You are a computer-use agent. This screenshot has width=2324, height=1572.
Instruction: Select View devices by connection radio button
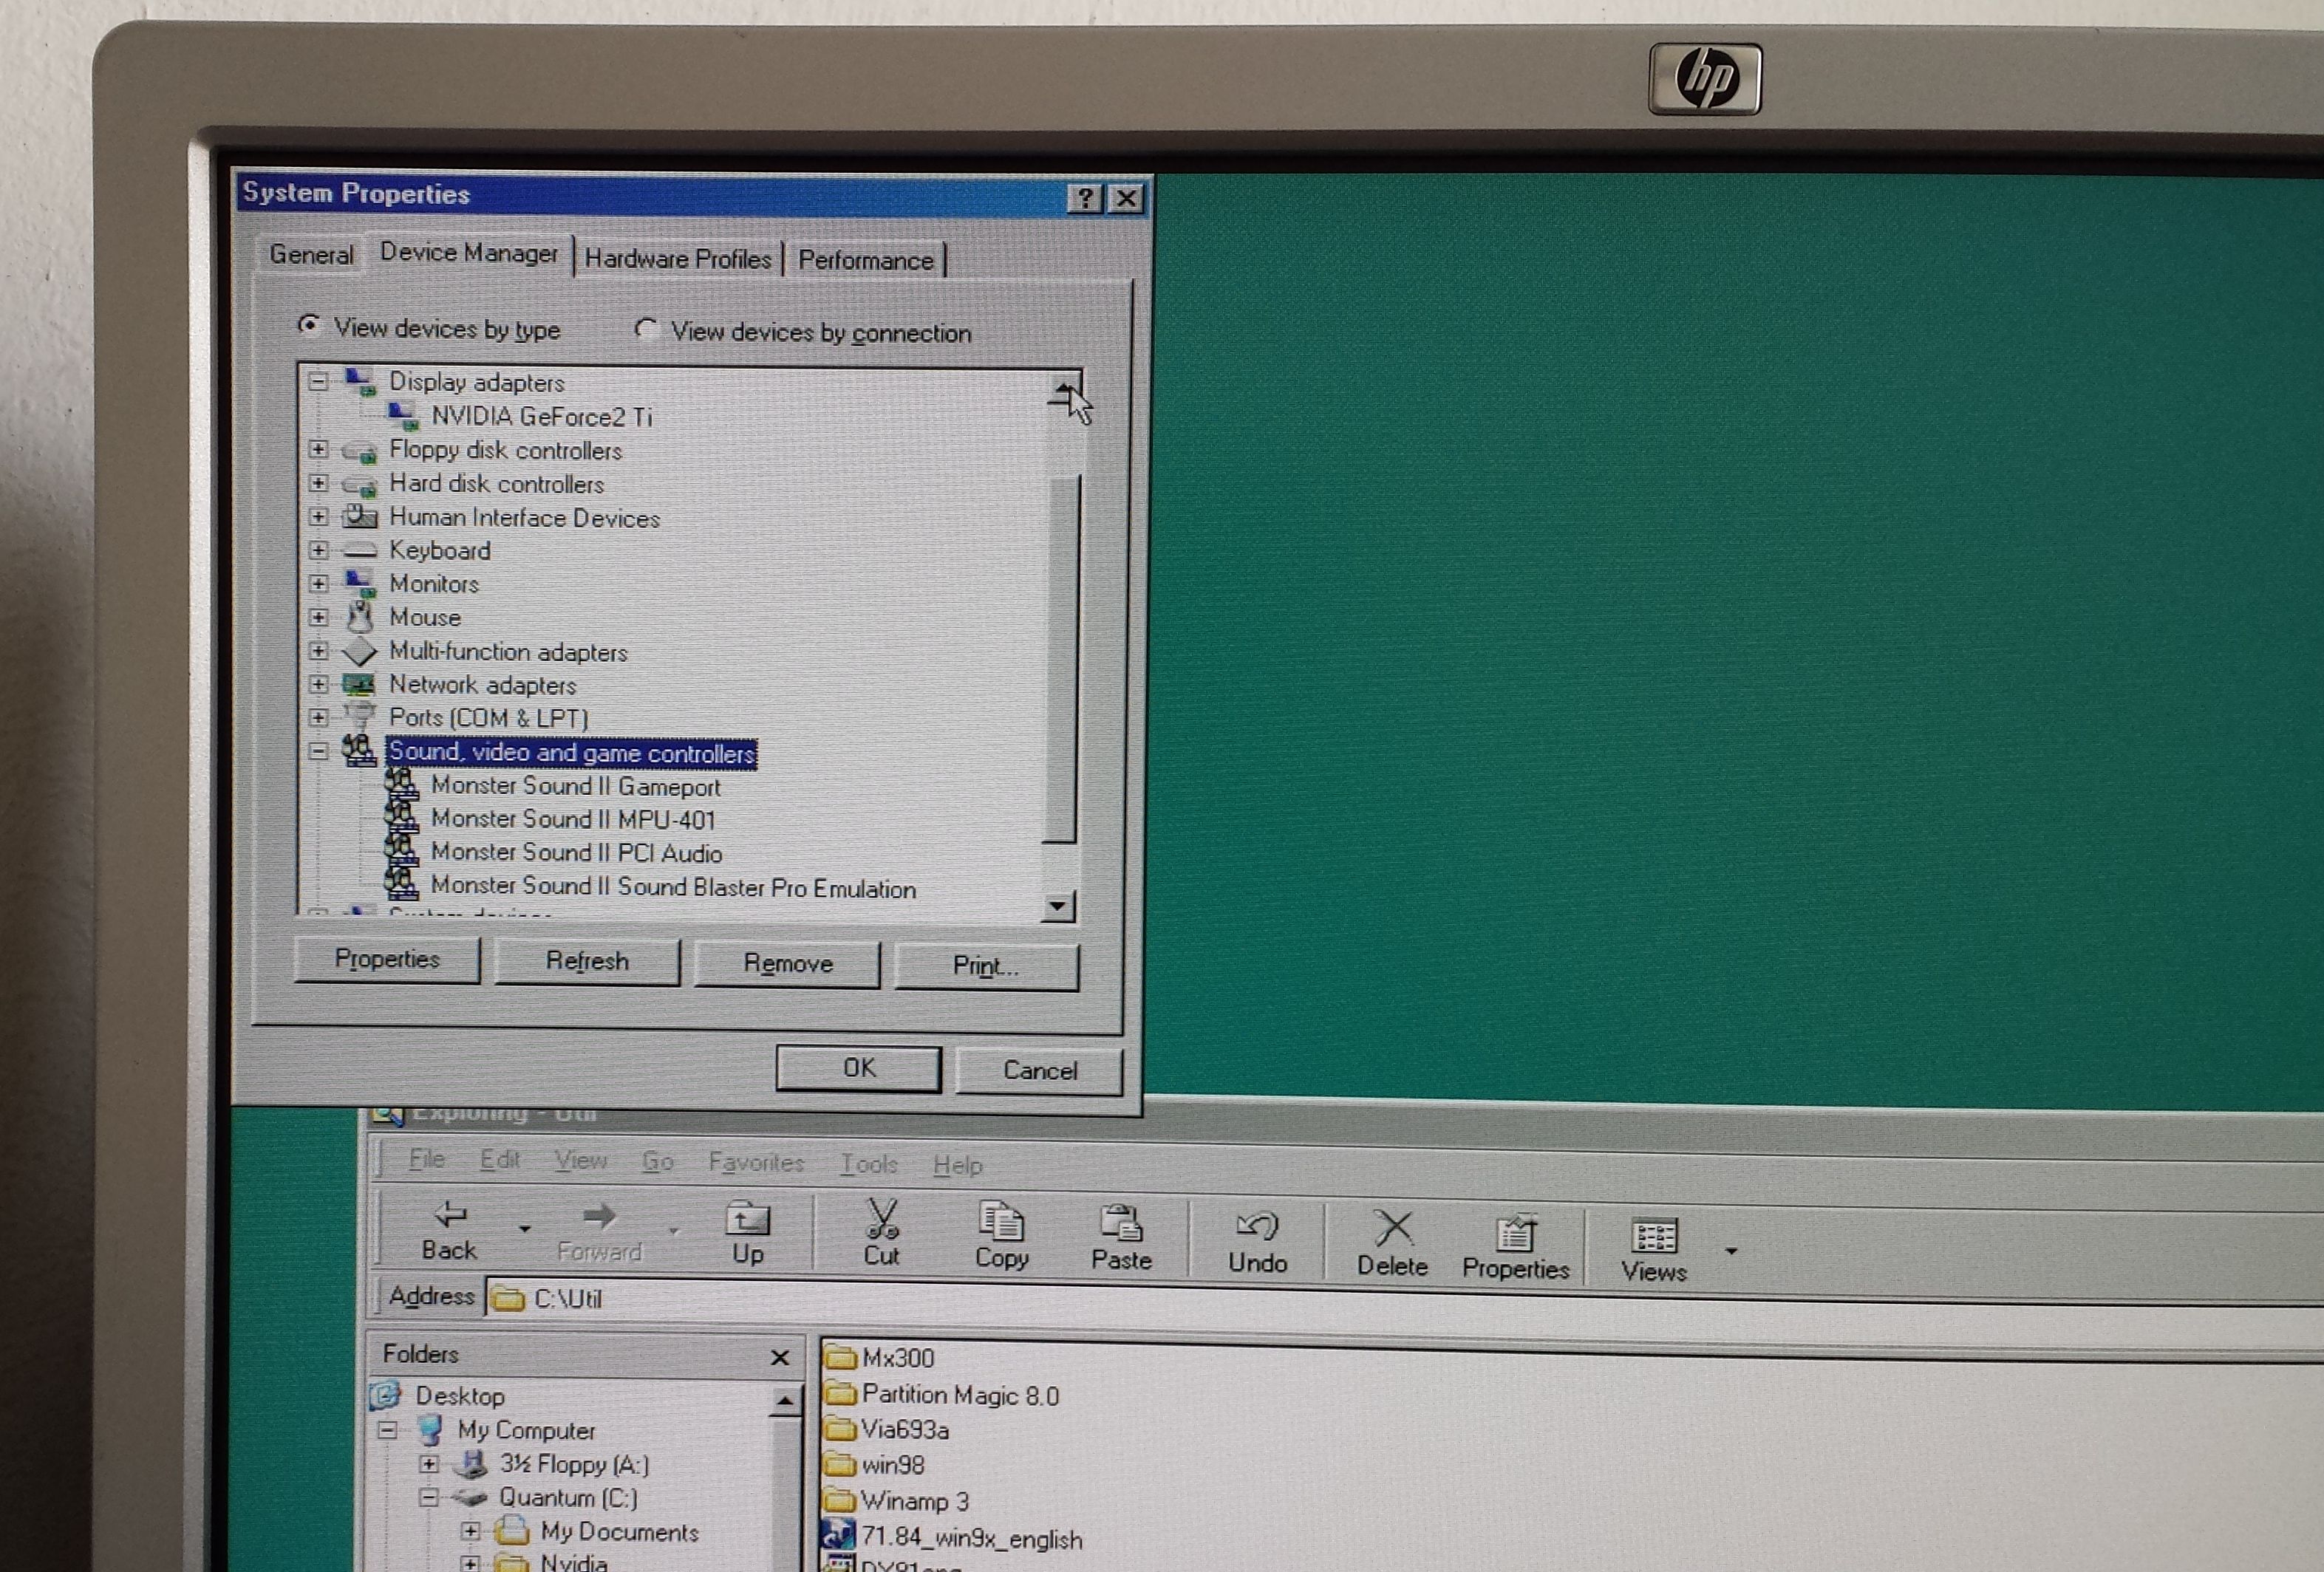646,329
